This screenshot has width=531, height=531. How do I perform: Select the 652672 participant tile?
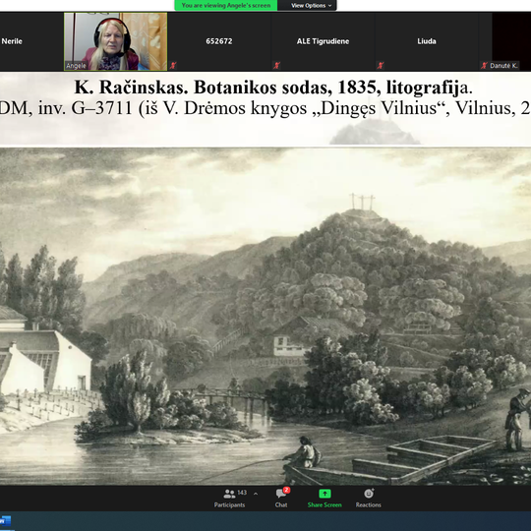coord(219,41)
